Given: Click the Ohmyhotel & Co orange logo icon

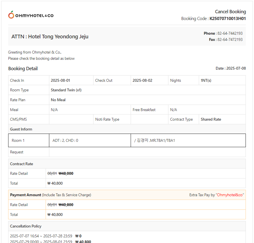Looking at the screenshot, I should (11, 15).
